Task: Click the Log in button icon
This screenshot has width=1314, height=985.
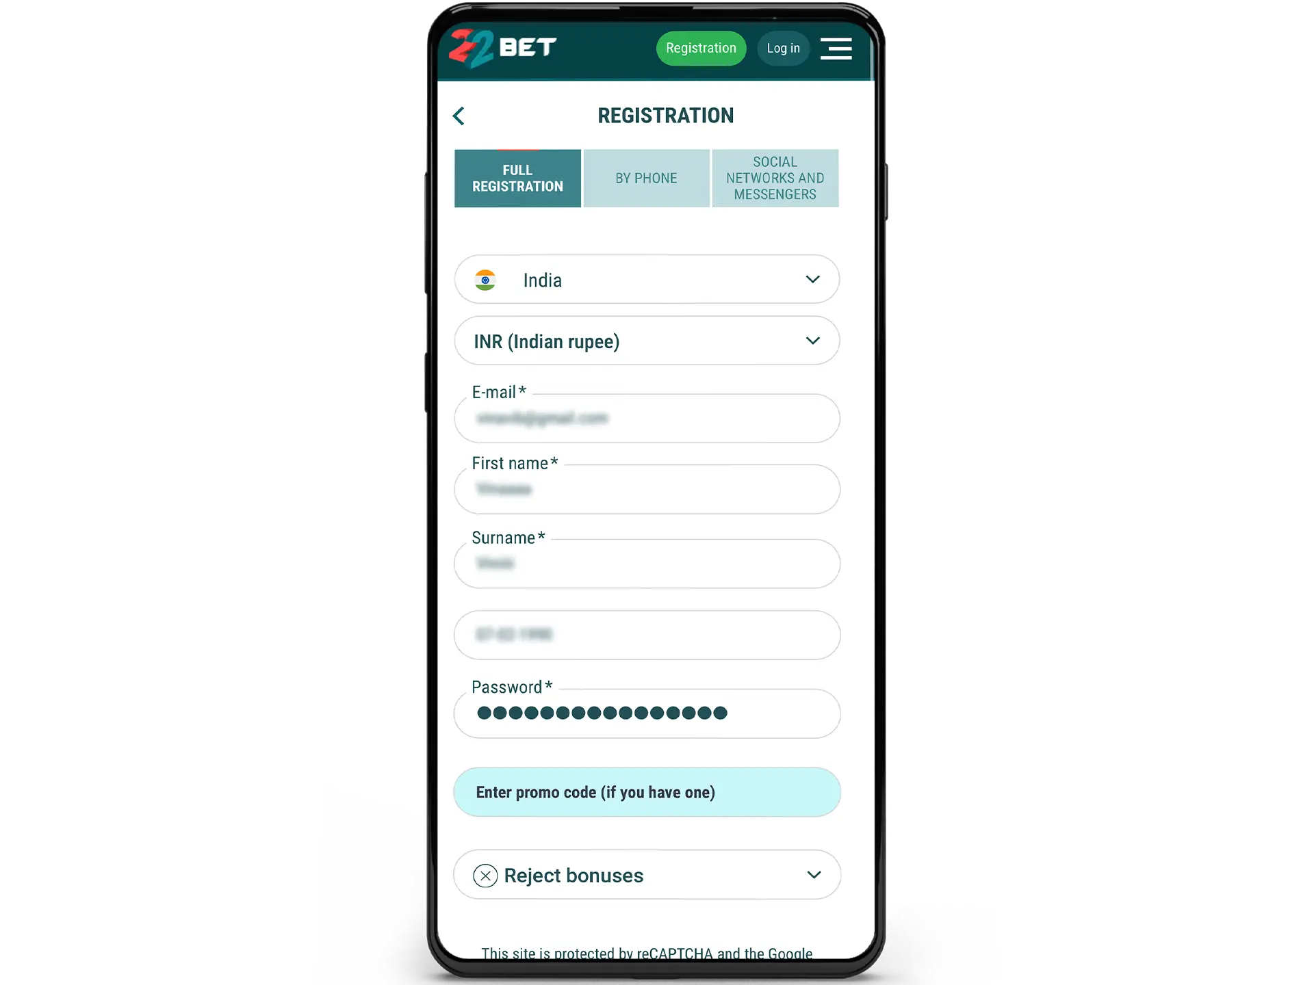Action: (x=783, y=48)
